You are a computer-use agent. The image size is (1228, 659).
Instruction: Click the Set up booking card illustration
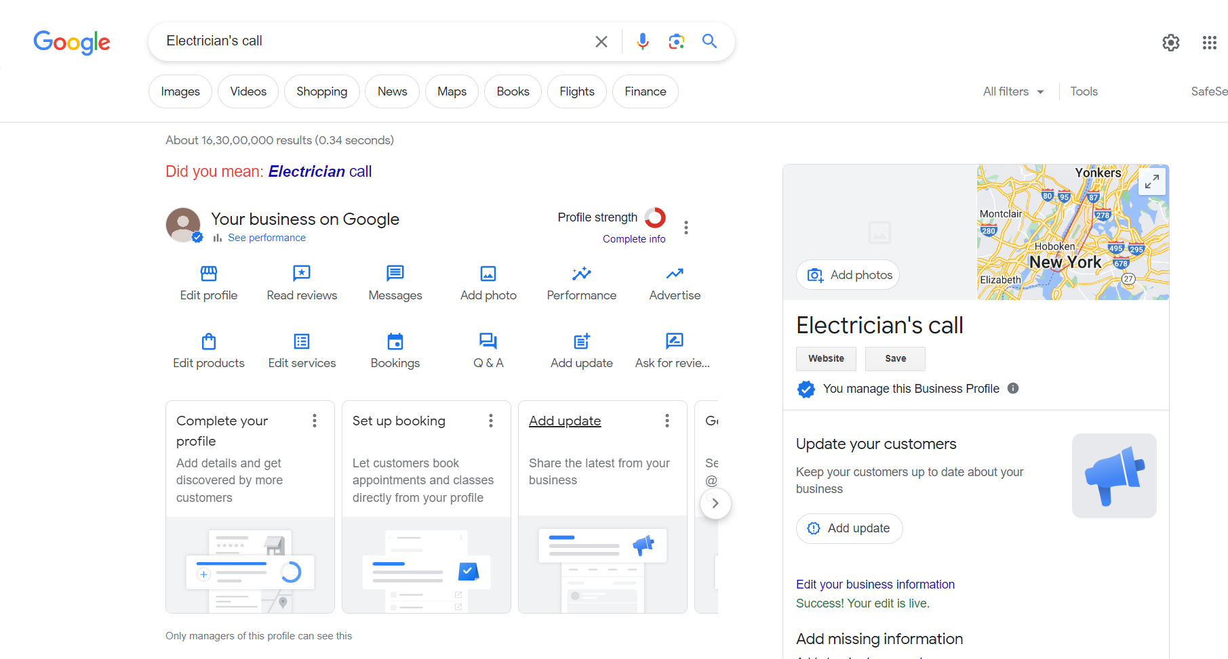click(x=427, y=565)
